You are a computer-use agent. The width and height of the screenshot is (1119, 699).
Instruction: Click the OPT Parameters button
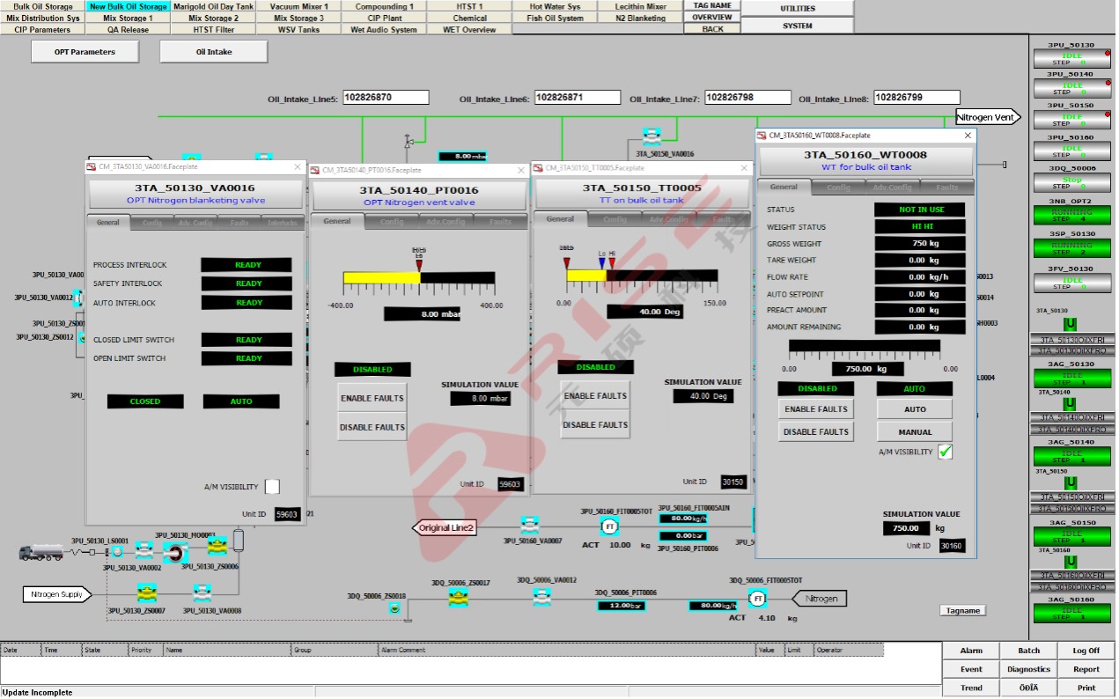tap(85, 52)
